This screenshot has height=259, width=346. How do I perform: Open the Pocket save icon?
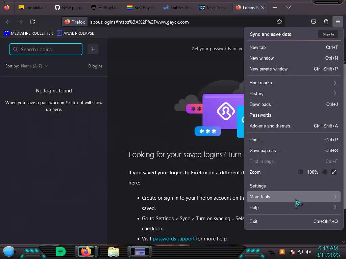[x=313, y=22]
